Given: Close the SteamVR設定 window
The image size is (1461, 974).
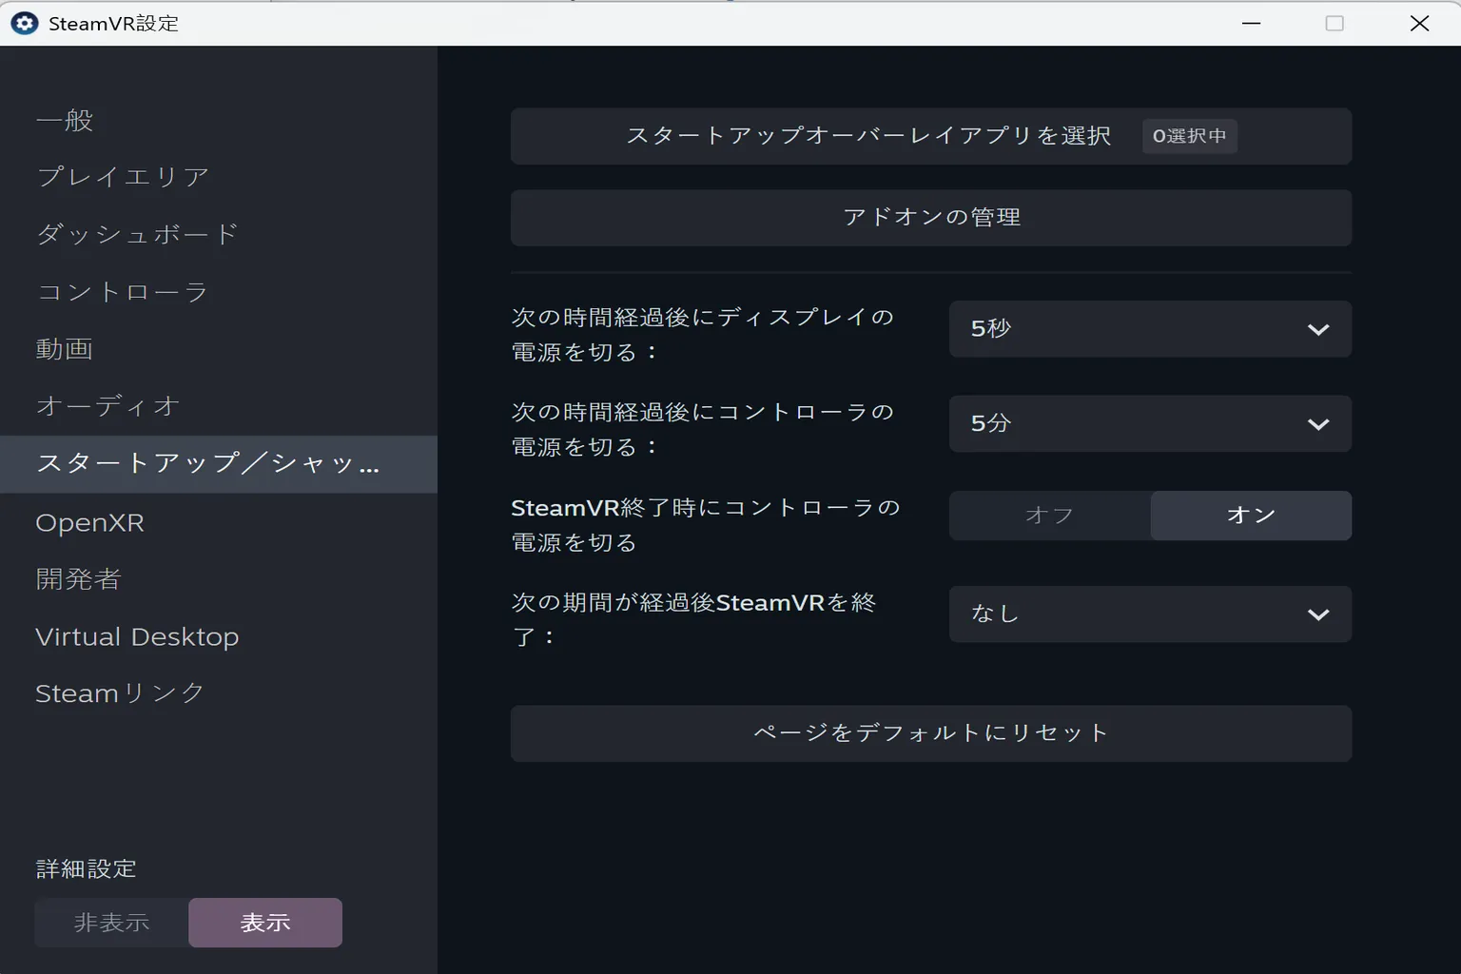Looking at the screenshot, I should 1419,23.
